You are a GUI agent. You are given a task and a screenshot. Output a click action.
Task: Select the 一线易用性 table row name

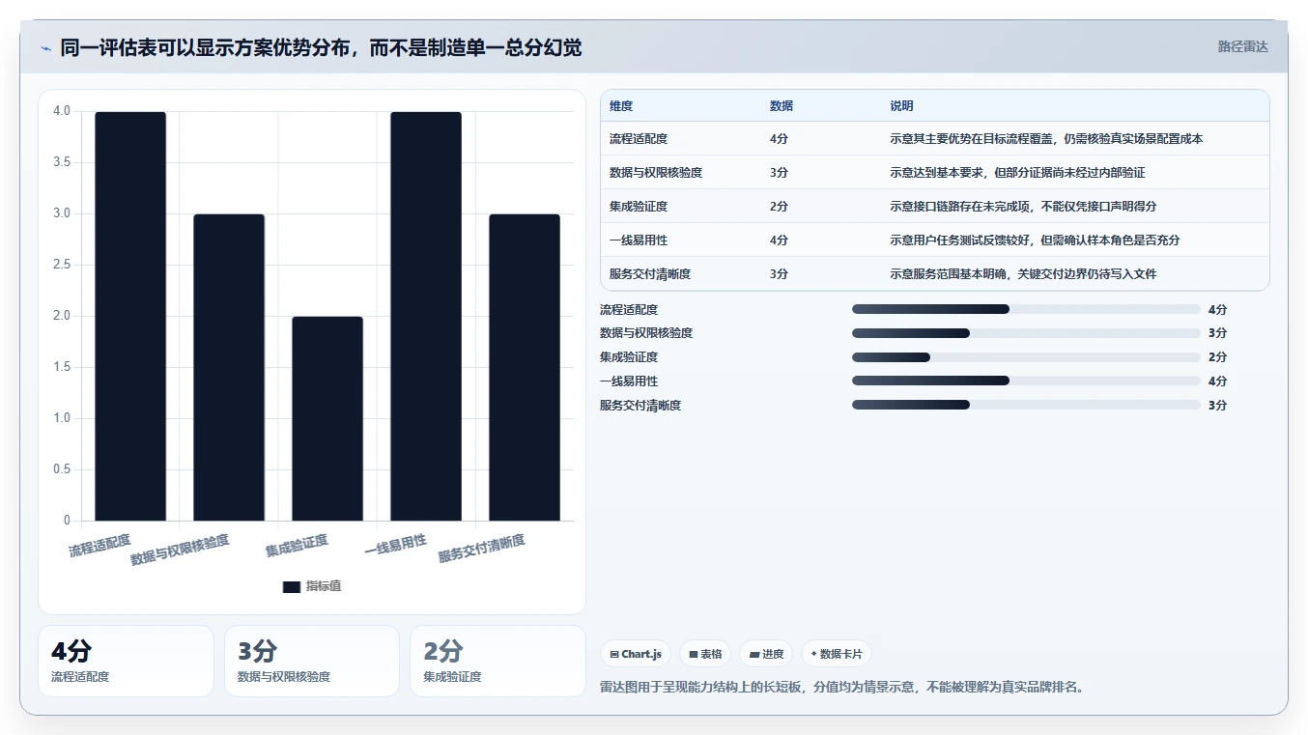(639, 240)
